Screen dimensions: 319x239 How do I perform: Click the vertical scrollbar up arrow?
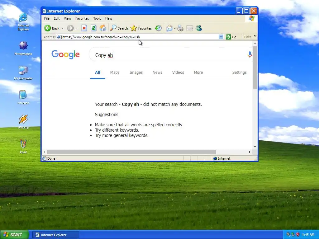coord(255,43)
